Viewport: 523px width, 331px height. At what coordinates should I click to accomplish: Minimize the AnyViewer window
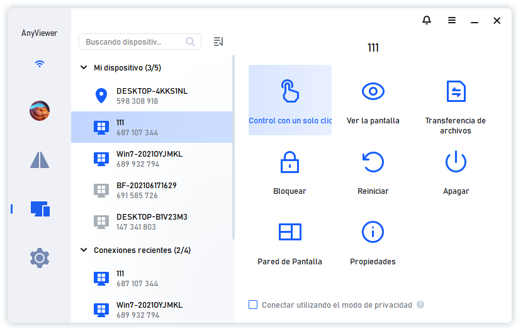(475, 21)
